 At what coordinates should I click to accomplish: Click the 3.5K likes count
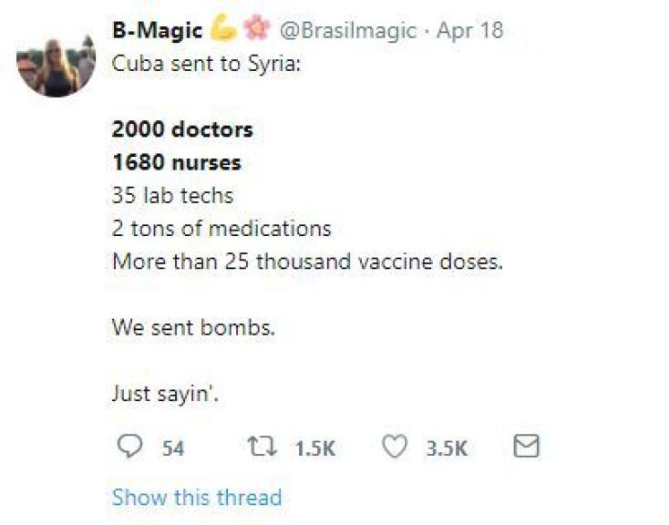pyautogui.click(x=447, y=448)
